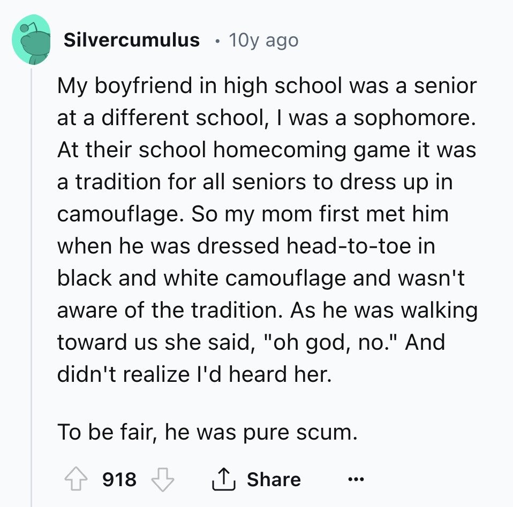Collapse the thread using the vertical line
The width and height of the screenshot is (513, 507).
click(x=32, y=288)
